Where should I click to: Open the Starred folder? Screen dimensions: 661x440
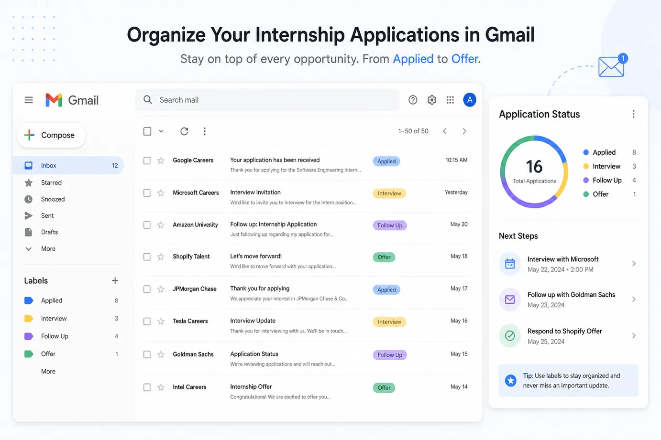coord(51,182)
